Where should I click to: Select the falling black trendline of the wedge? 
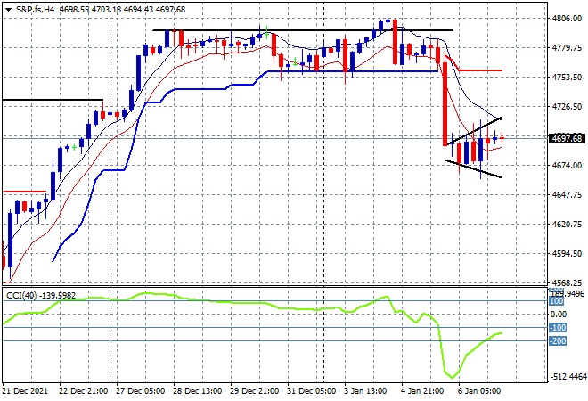(x=473, y=168)
